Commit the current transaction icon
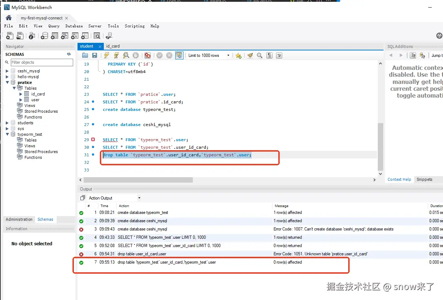The height and width of the screenshot is (300, 443). coord(159,55)
